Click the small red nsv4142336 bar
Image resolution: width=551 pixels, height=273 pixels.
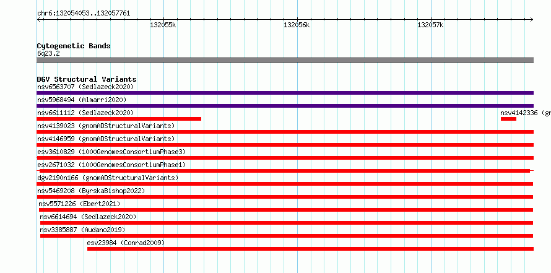pyautogui.click(x=508, y=119)
